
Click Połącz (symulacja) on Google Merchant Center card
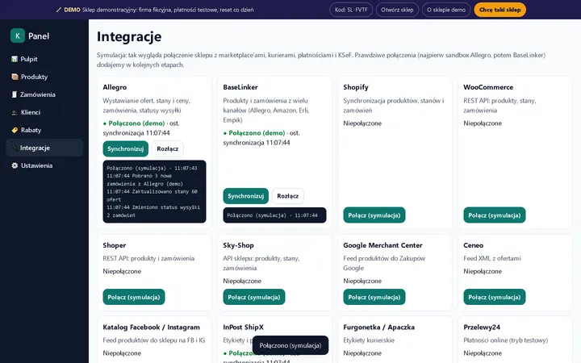click(x=374, y=297)
